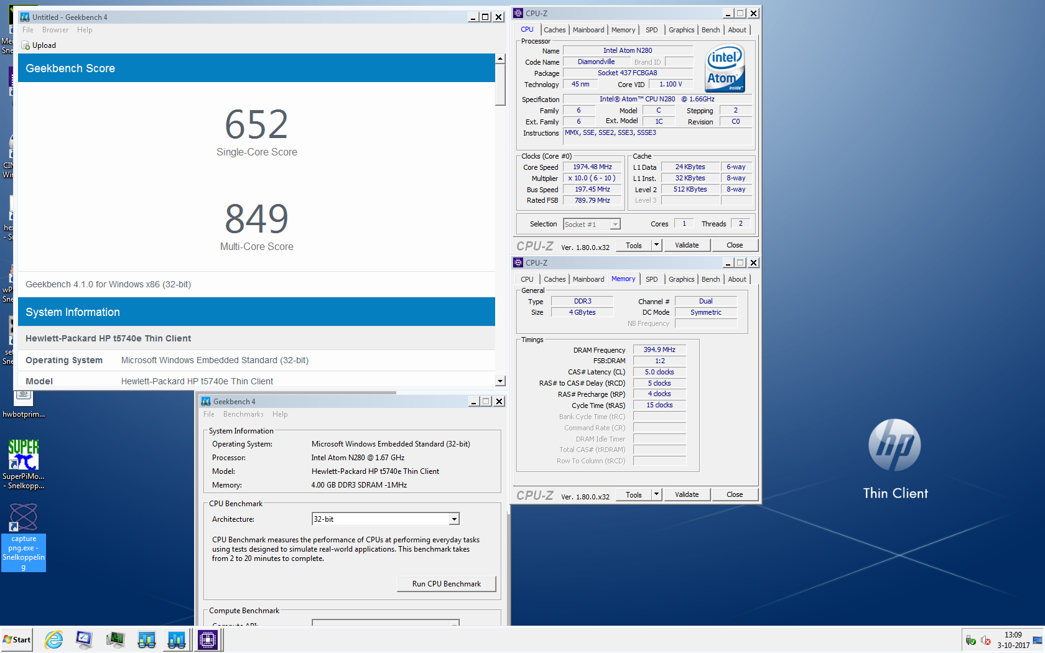1045x653 pixels.
Task: Click Close button in lower CPU-Z window
Action: 735,494
